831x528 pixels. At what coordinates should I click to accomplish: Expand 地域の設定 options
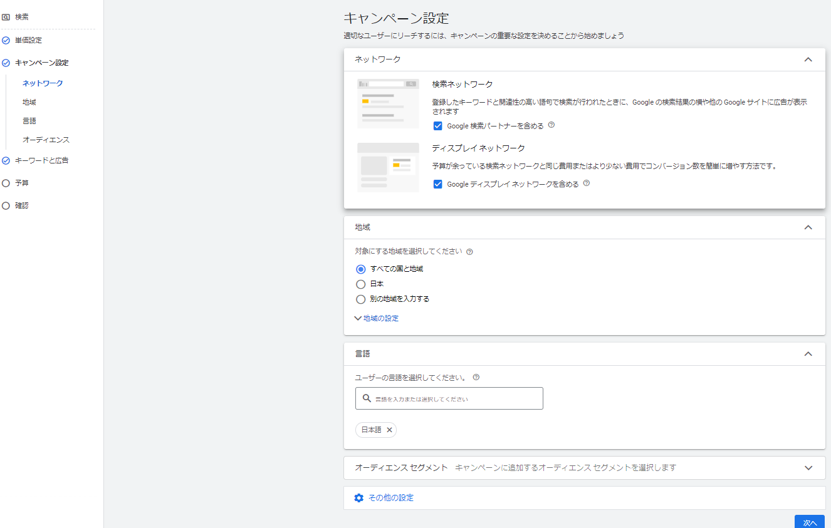(x=377, y=318)
